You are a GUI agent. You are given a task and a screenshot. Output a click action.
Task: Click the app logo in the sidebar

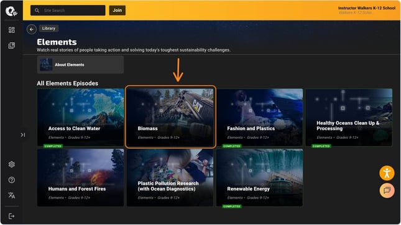coord(12,11)
